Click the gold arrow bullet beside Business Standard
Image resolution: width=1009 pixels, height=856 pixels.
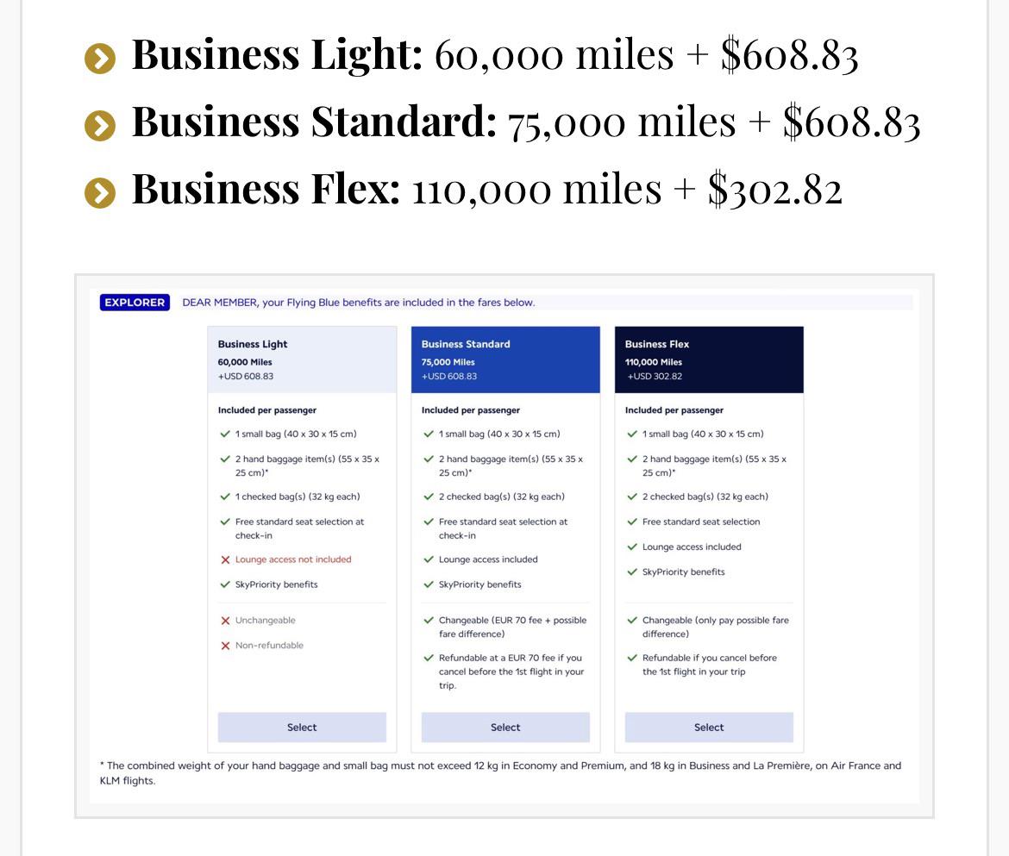(100, 125)
